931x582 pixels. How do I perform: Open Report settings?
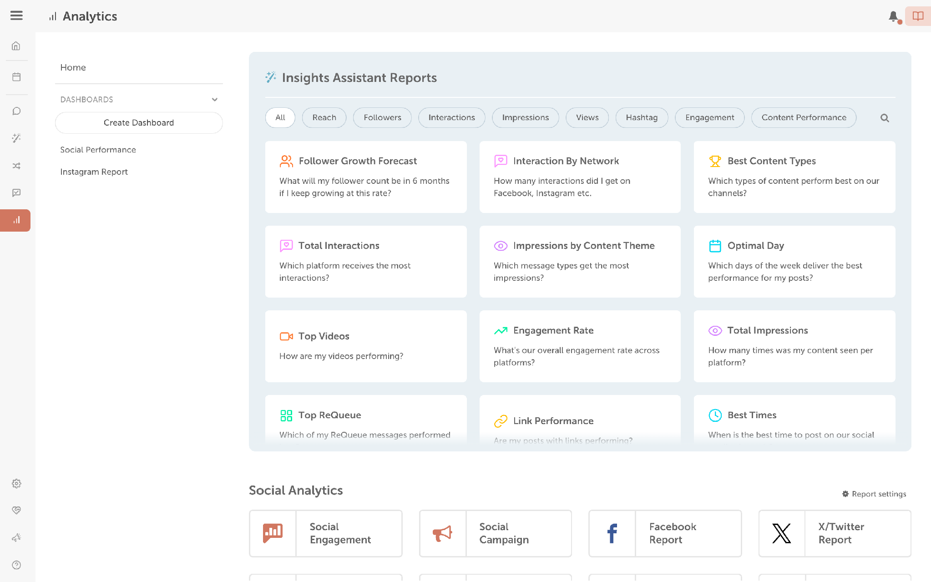click(874, 494)
